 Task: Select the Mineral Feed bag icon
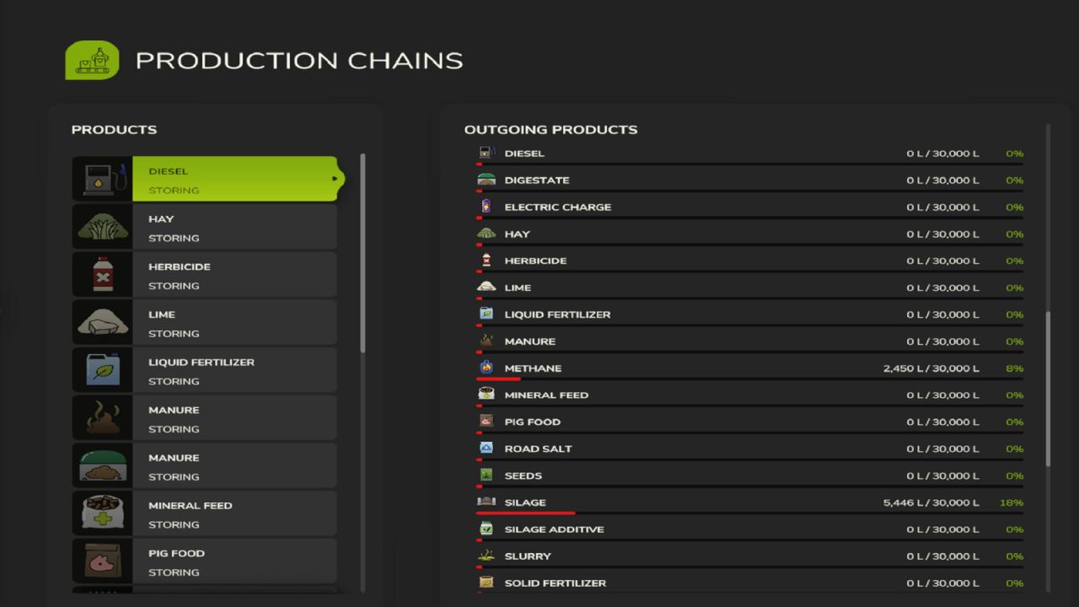click(x=101, y=513)
